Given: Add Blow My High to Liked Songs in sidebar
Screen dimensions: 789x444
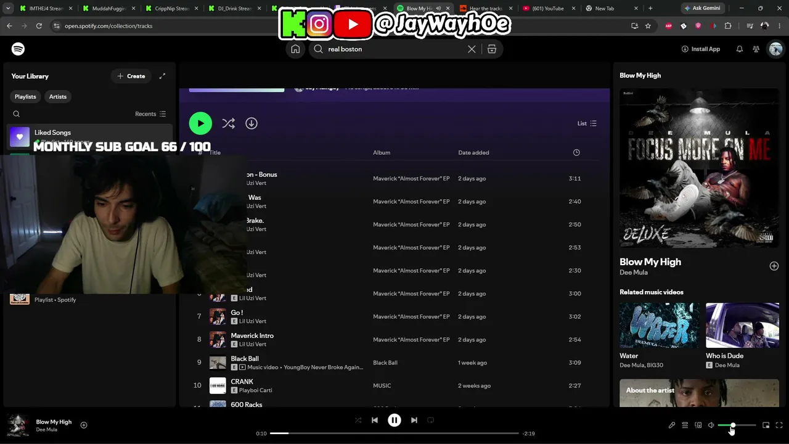Looking at the screenshot, I should click(x=774, y=266).
